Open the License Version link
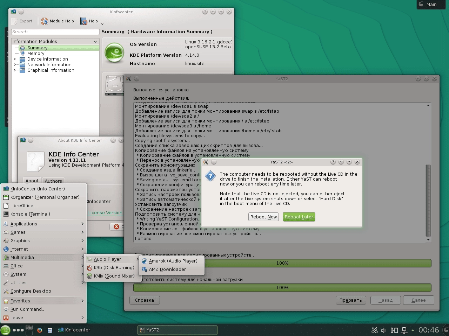 (x=105, y=213)
